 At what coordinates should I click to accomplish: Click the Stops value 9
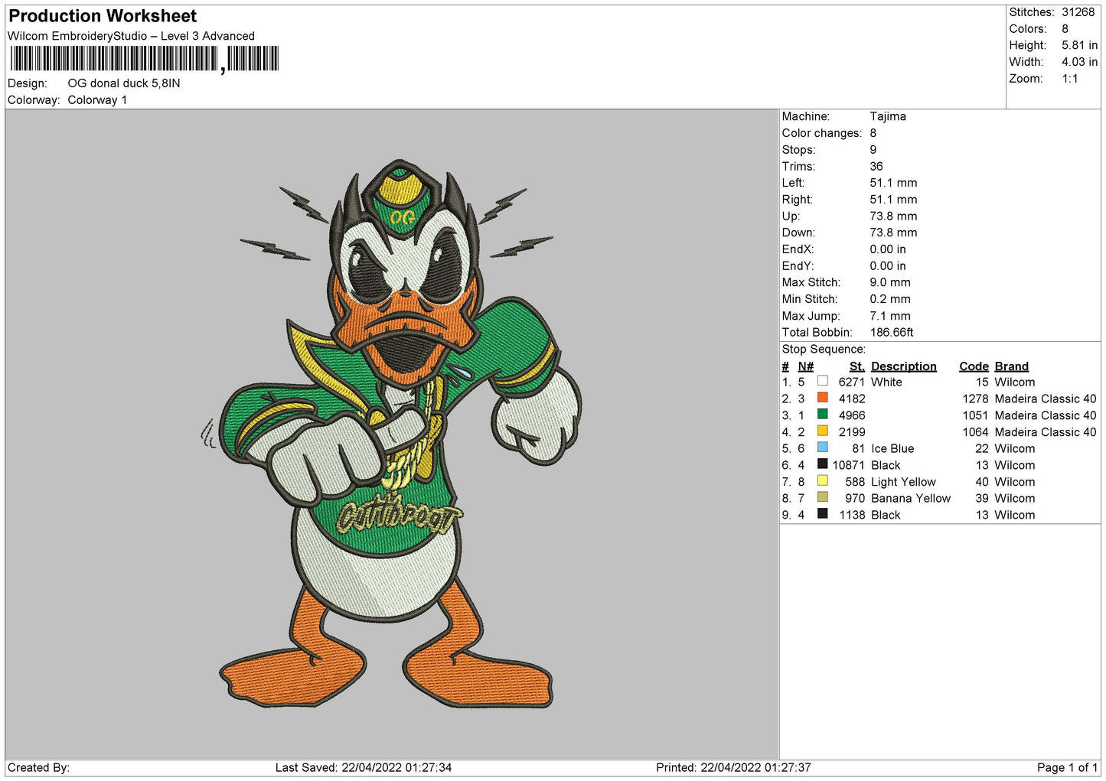(x=873, y=150)
